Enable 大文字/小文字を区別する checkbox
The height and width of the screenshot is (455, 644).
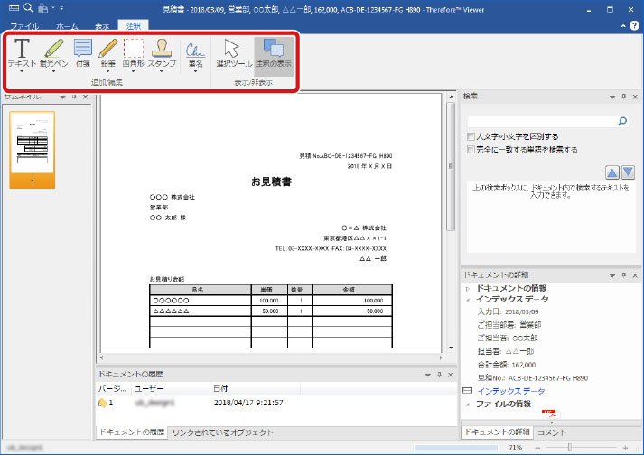pos(471,136)
